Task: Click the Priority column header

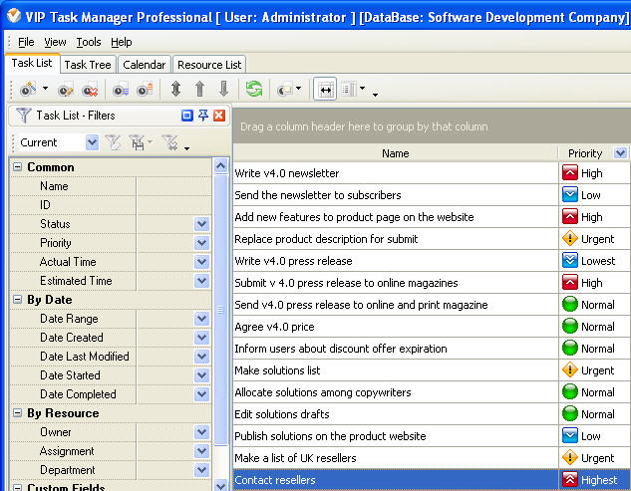Action: pyautogui.click(x=585, y=153)
